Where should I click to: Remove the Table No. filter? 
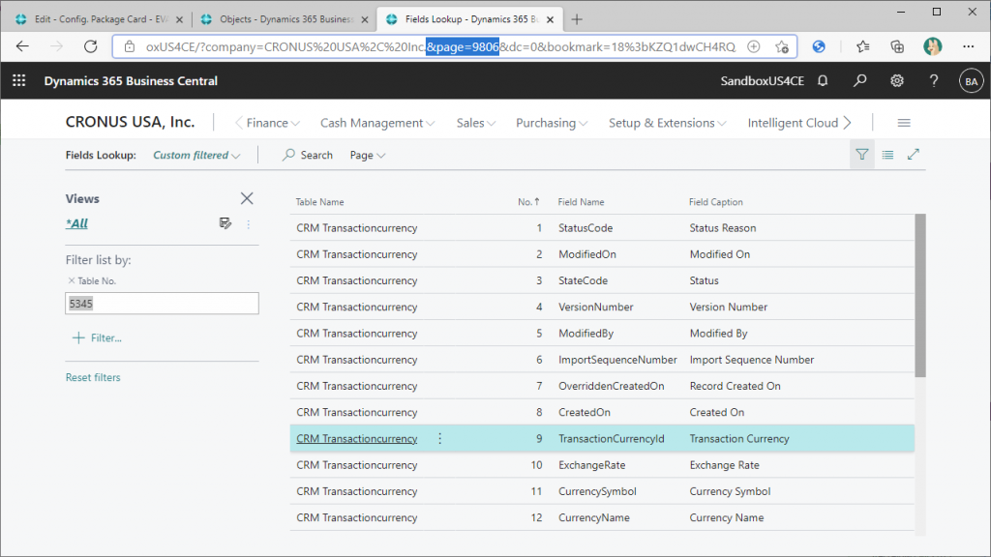71,280
